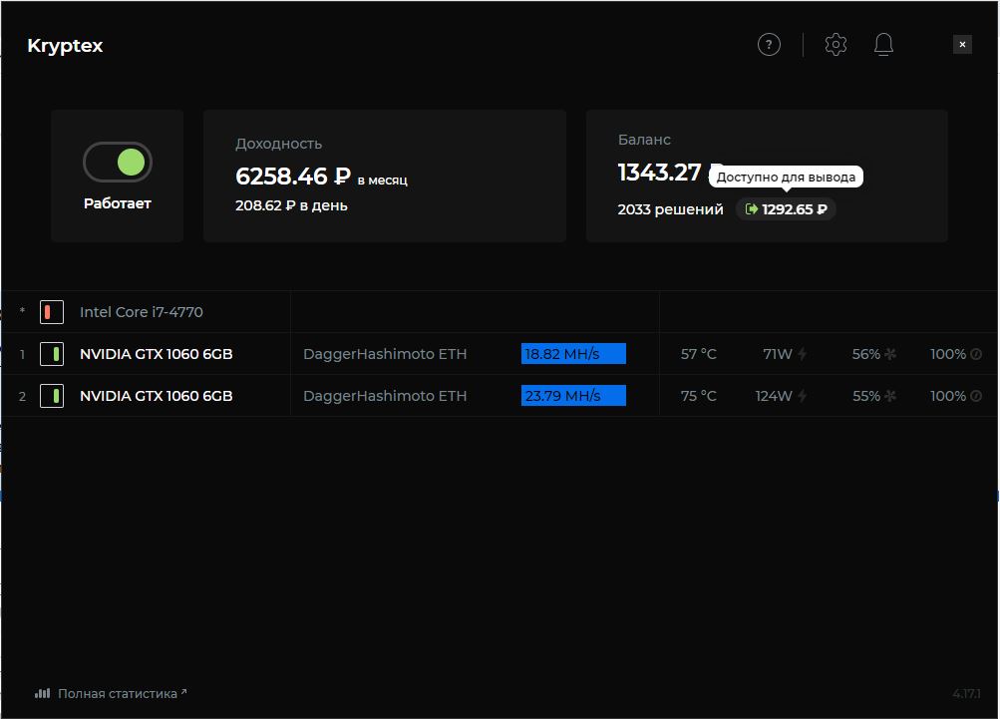Click the row number 1 of the first GPU
This screenshot has width=1000, height=719.
point(22,354)
